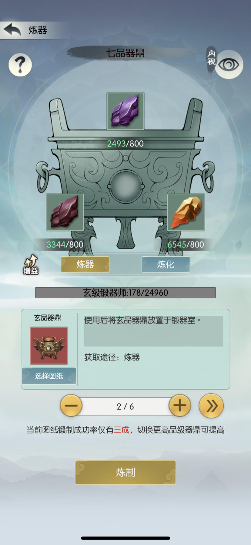Open the 选择图纸 blueprint selector
This screenshot has width=251, height=545.
point(49,376)
